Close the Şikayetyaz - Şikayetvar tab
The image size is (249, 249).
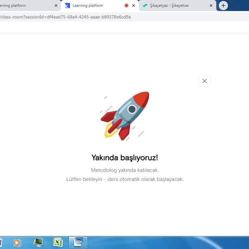[x=211, y=6]
